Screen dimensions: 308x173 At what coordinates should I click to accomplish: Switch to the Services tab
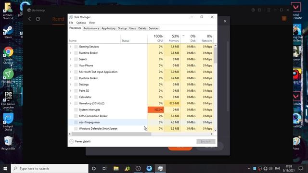154,28
